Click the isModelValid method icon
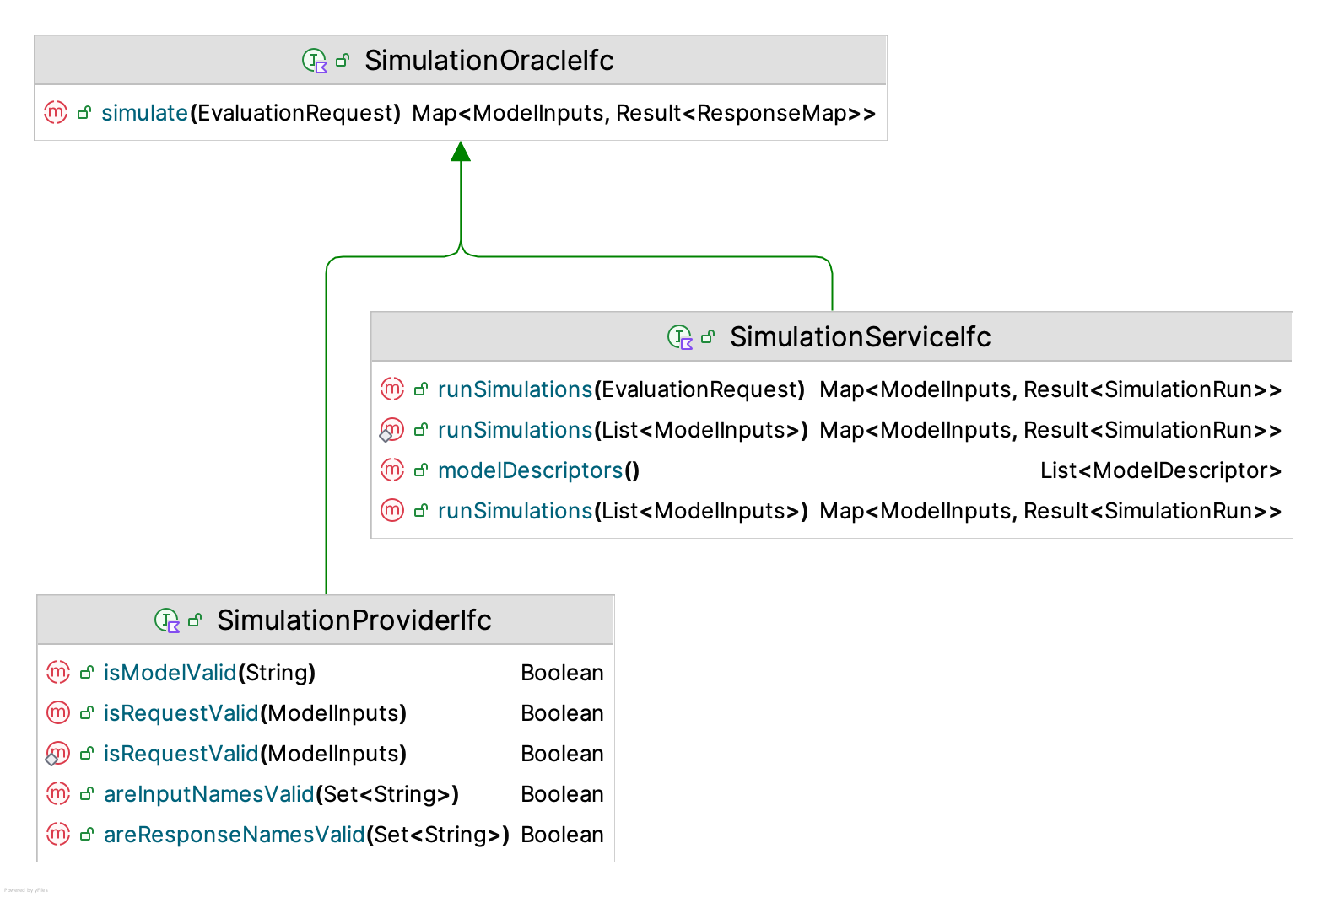 (x=58, y=672)
